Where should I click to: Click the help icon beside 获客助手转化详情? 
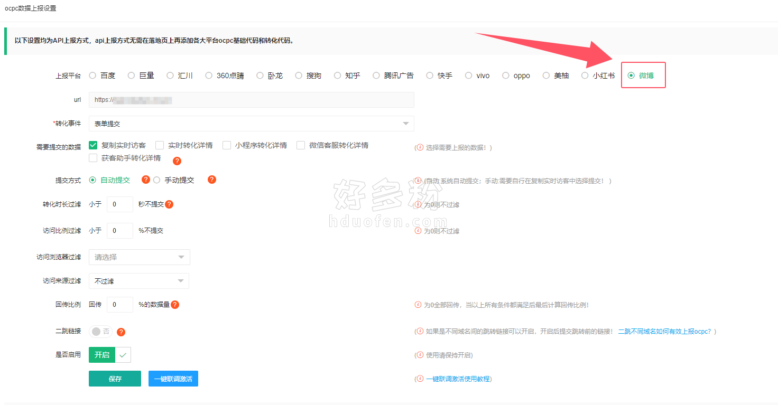177,161
